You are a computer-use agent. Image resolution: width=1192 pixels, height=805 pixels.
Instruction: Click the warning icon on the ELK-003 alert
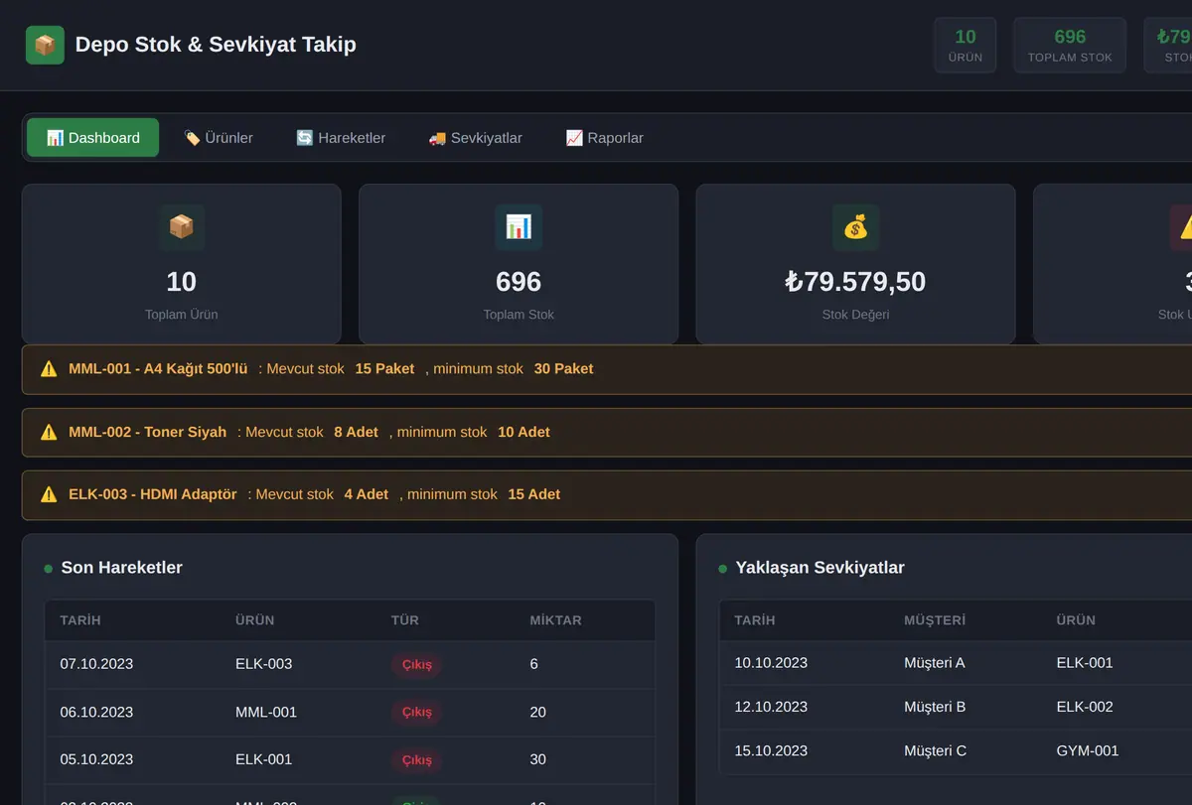point(49,494)
